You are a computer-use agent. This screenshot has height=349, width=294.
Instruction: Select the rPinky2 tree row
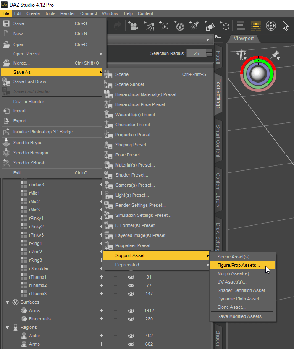point(37,227)
